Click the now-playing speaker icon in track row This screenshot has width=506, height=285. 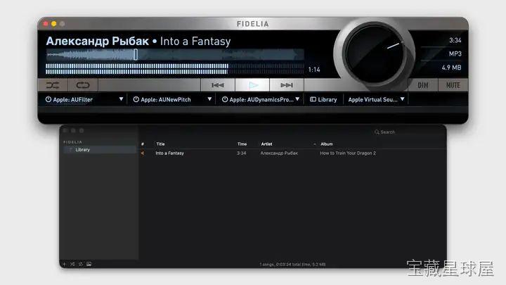tap(142, 153)
